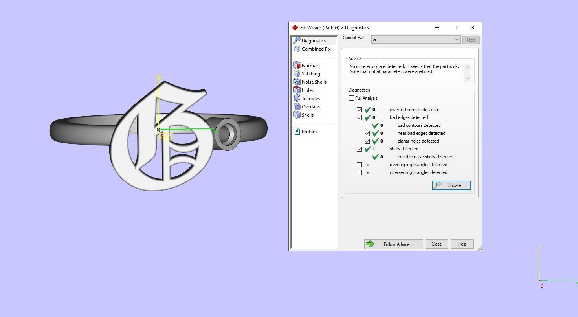
Task: Click the Help button
Action: (462, 244)
